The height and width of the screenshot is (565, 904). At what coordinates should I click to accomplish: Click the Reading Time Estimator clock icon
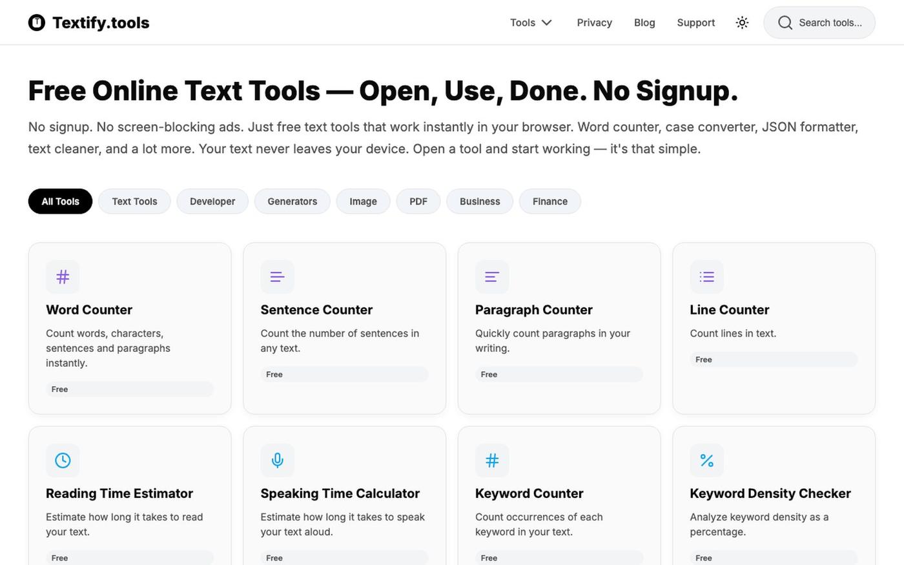pyautogui.click(x=63, y=460)
